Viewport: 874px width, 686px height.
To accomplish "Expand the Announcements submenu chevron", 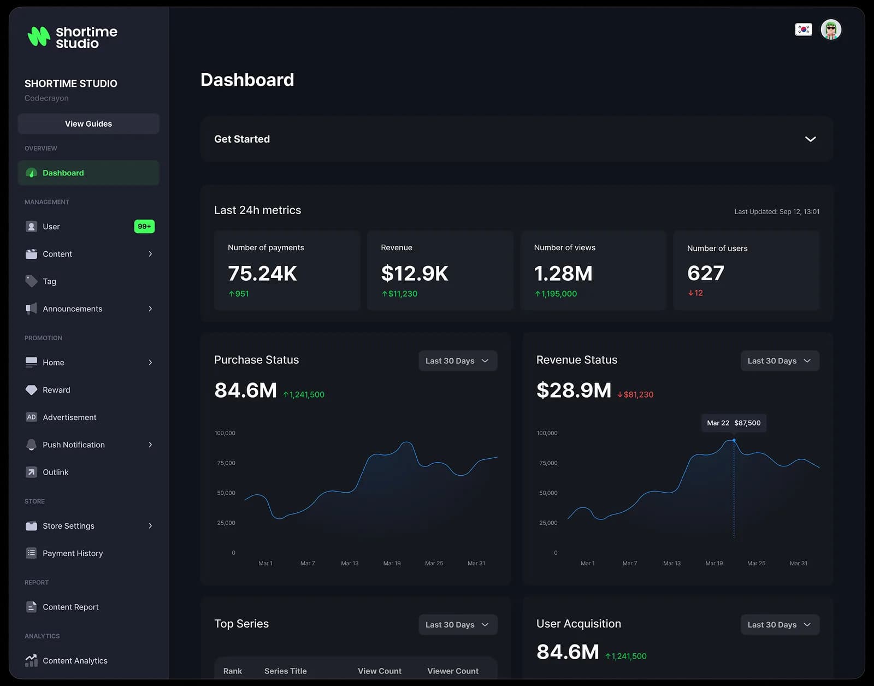I will point(150,309).
